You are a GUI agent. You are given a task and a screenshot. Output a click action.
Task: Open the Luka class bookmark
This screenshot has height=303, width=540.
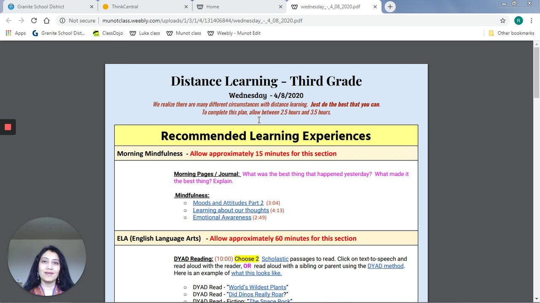click(145, 33)
